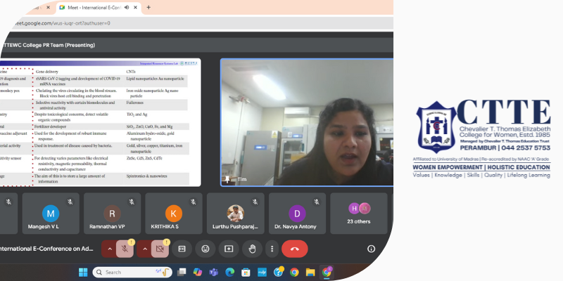The width and height of the screenshot is (563, 281).
Task: Open the myHP app from the taskbar
Action: click(262, 273)
